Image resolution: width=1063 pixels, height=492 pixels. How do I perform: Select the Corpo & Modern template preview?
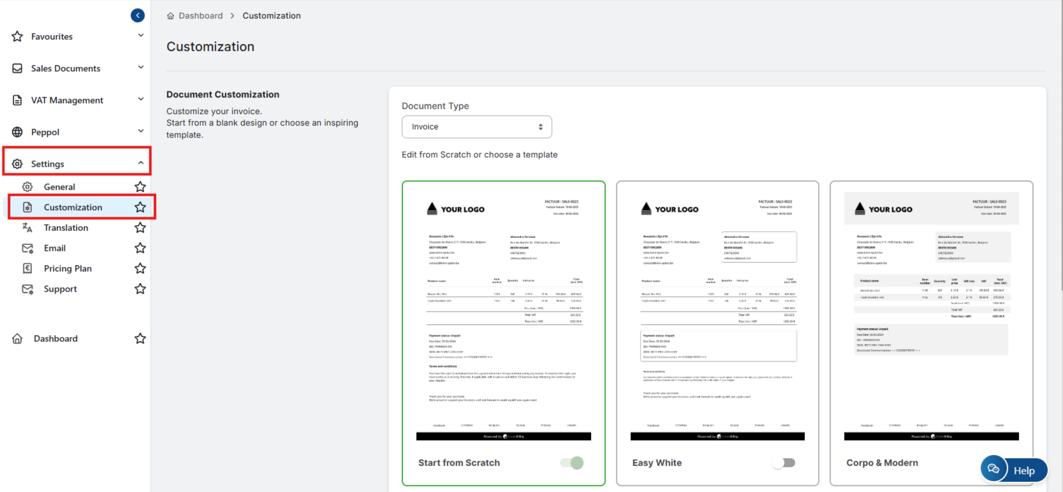pos(931,316)
